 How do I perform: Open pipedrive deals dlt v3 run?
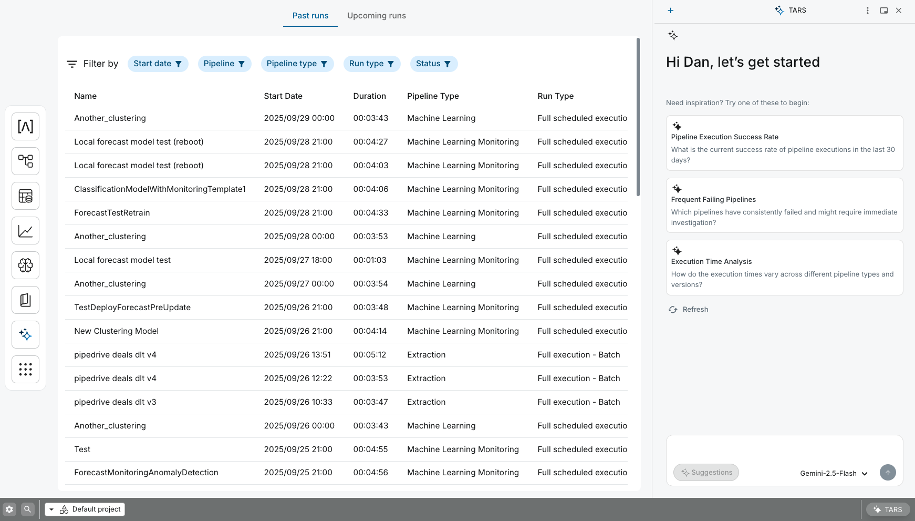(346, 402)
